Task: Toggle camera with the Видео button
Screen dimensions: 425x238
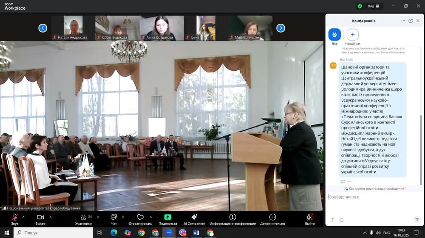Action: pyautogui.click(x=40, y=218)
